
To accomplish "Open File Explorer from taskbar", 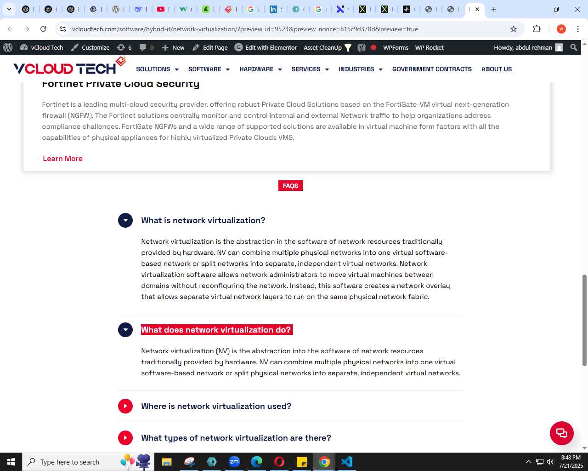I will point(166,462).
